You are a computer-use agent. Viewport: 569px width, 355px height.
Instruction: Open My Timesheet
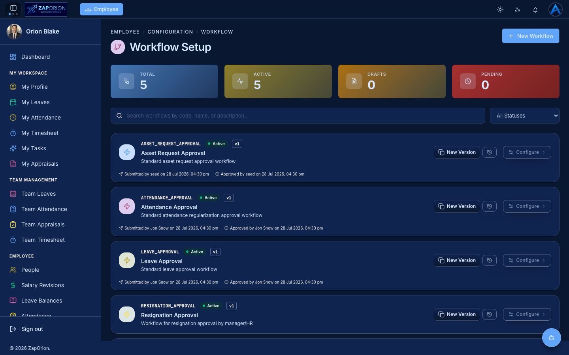[x=51, y=133]
